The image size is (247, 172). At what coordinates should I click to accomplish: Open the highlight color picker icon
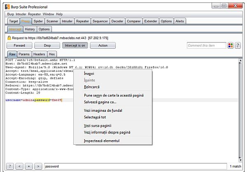(x=230, y=45)
